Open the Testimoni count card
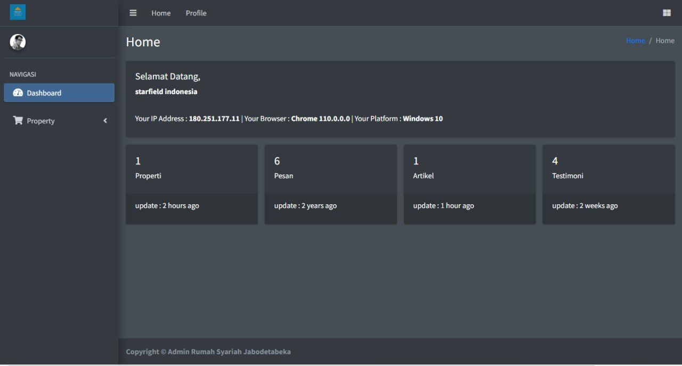The image size is (682, 366). tap(608, 168)
